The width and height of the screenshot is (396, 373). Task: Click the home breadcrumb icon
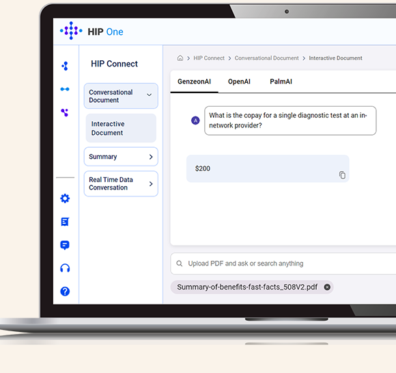[180, 58]
